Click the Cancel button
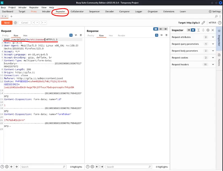This screenshot has width=223, height=171. click(25, 23)
